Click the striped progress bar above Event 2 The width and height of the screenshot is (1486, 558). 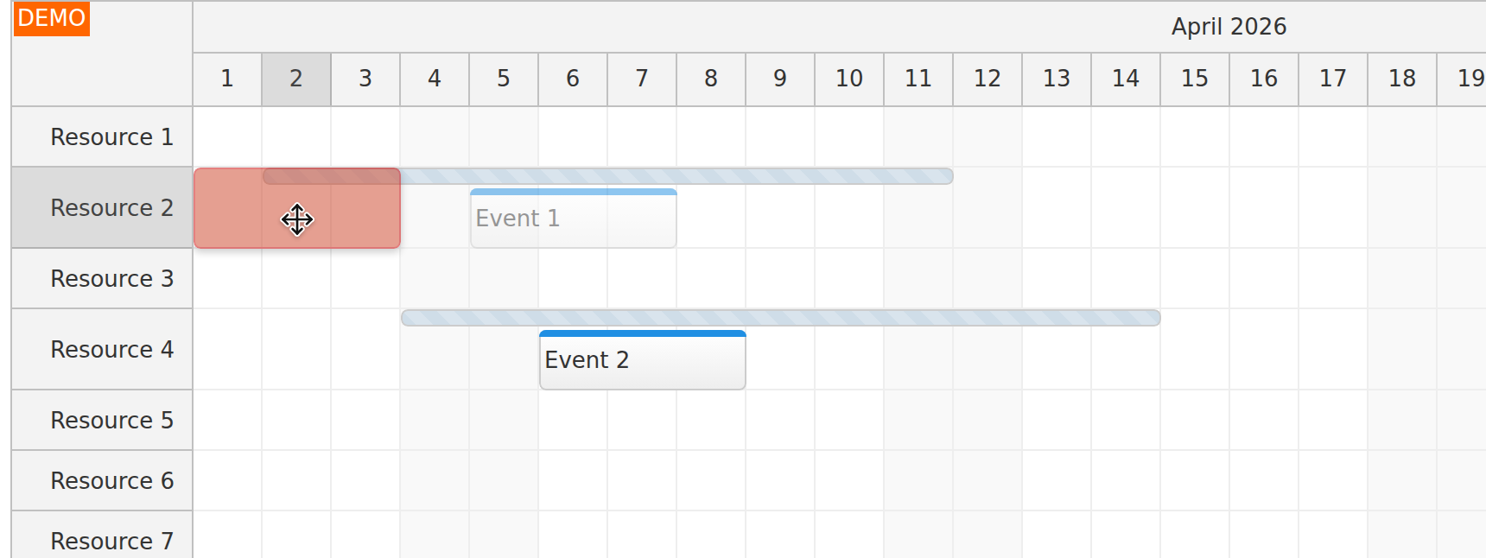click(778, 318)
